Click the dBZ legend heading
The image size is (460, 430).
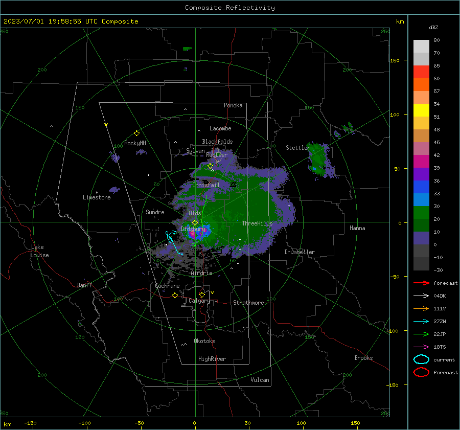(x=433, y=28)
